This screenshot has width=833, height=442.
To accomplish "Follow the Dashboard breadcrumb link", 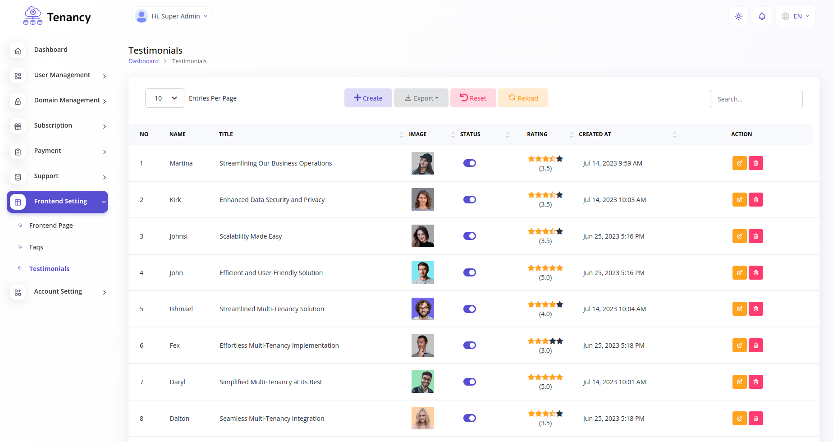I will pos(143,61).
